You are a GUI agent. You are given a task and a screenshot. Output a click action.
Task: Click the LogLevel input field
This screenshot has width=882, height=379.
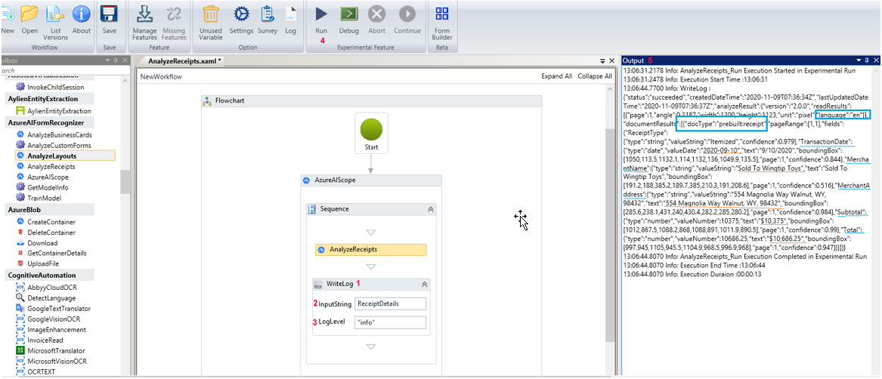[391, 322]
